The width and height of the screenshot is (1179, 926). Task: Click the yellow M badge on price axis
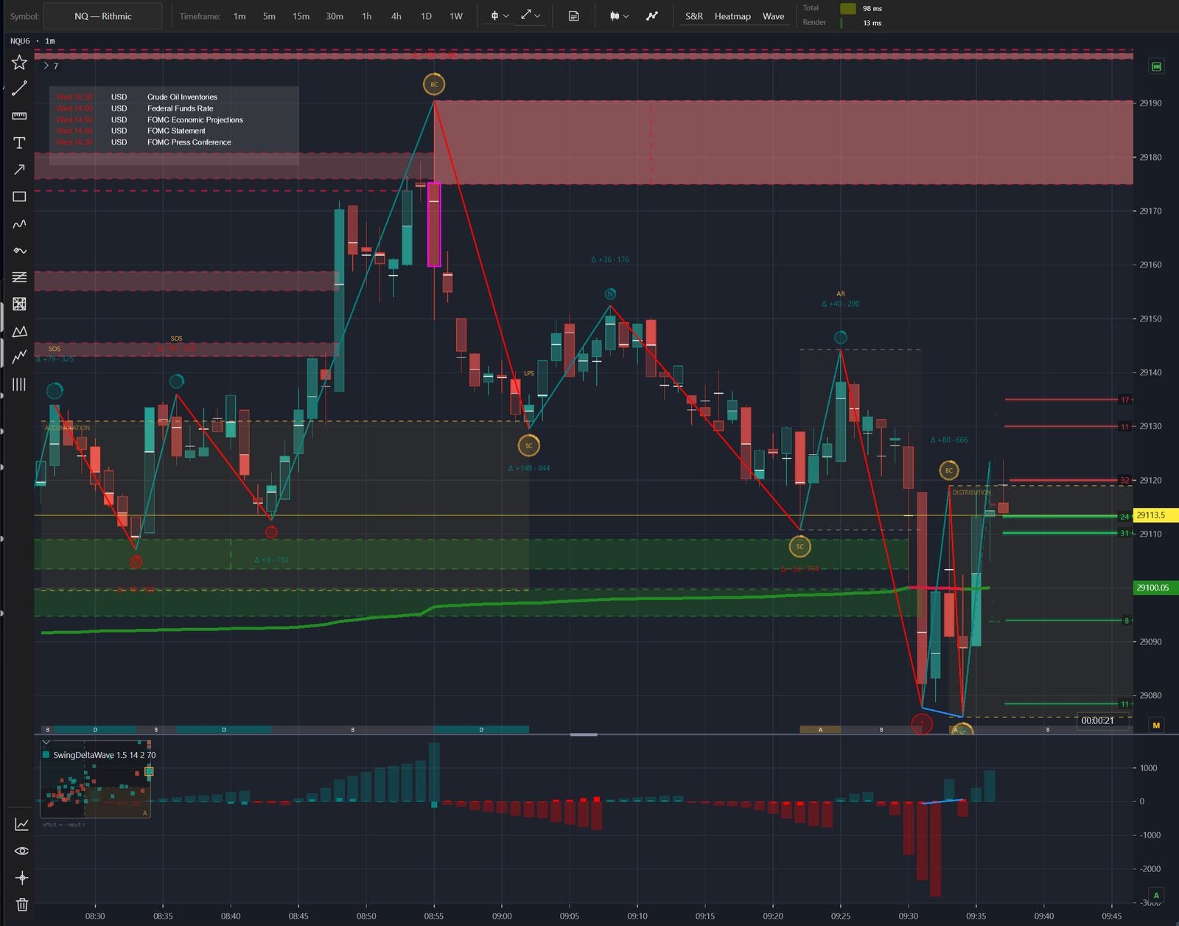[1156, 725]
